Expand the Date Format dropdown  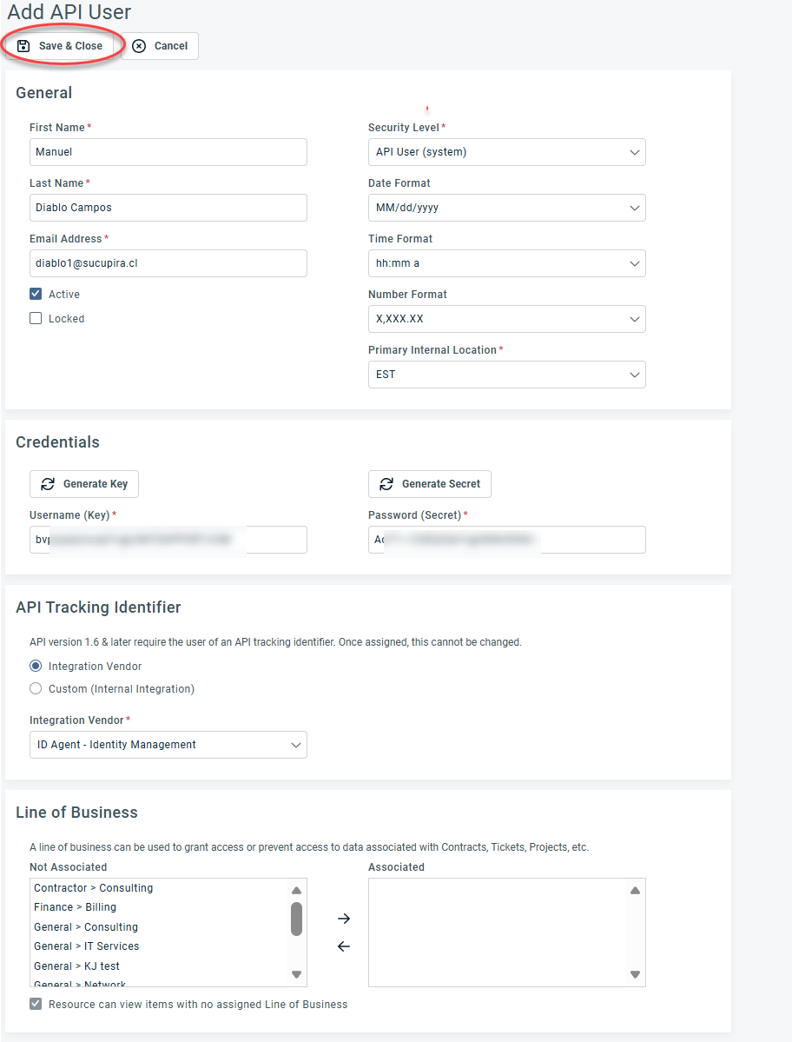pos(506,208)
